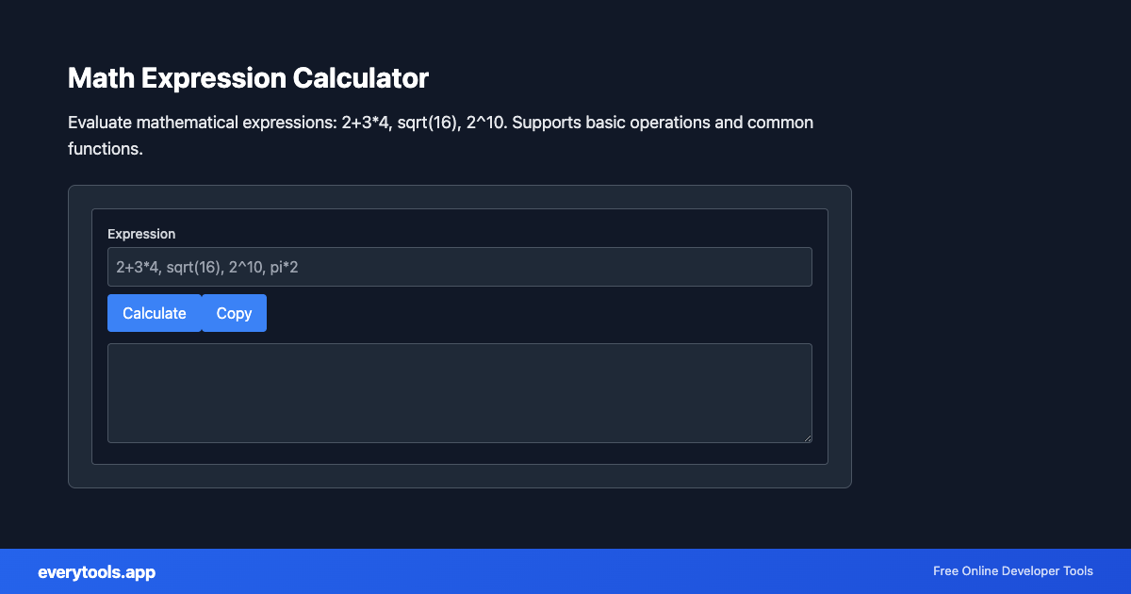Activate the everytools.app home link
This screenshot has width=1131, height=594.
click(x=96, y=571)
